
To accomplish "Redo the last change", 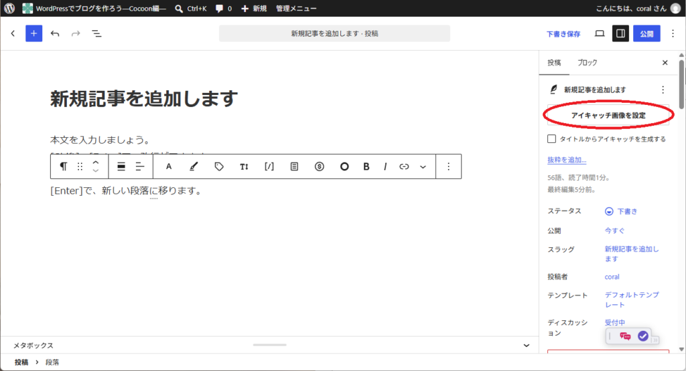I will coord(76,33).
